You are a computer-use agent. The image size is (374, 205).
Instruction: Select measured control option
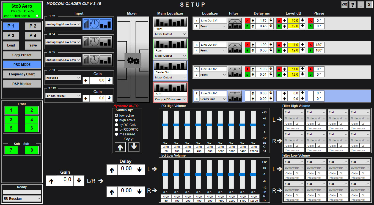(125, 134)
